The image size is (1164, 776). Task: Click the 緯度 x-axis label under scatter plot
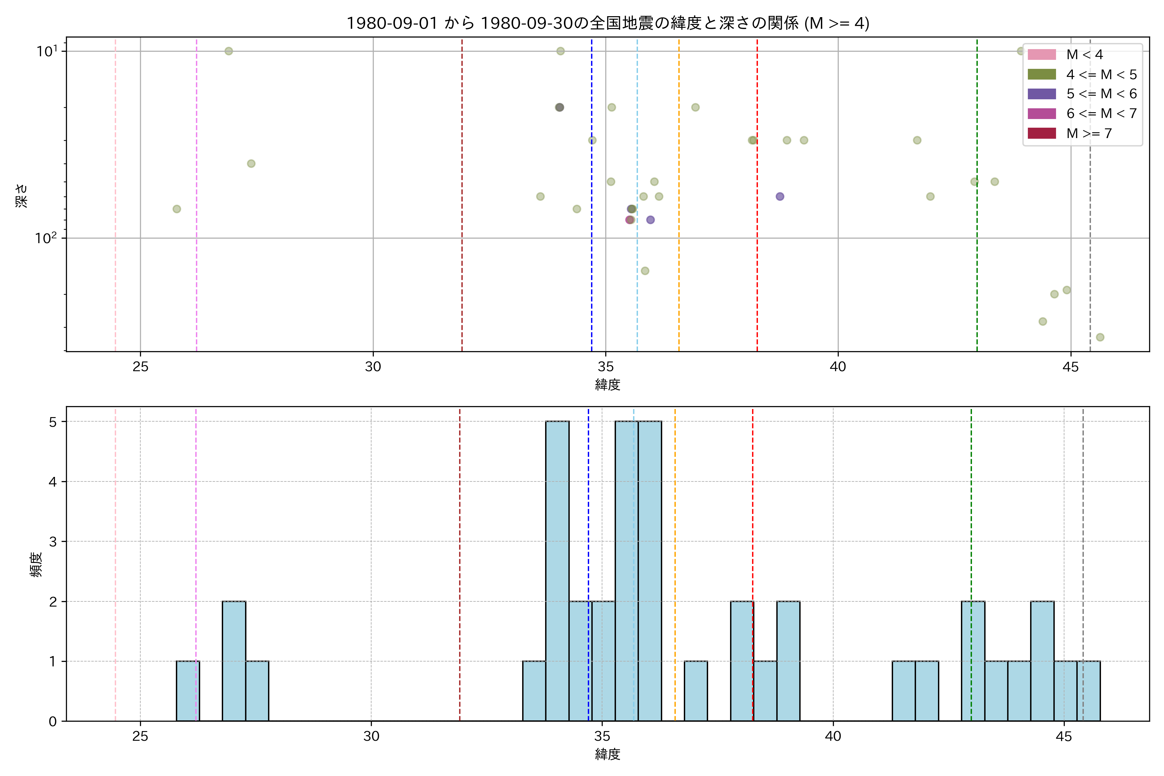(x=607, y=384)
